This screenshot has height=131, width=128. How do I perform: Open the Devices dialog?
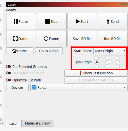point(17,87)
